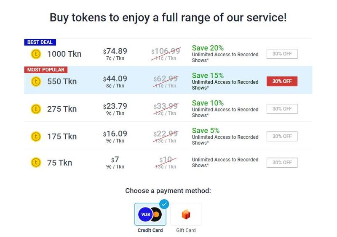Click 30% OFF button for 75 Tkn

click(282, 163)
